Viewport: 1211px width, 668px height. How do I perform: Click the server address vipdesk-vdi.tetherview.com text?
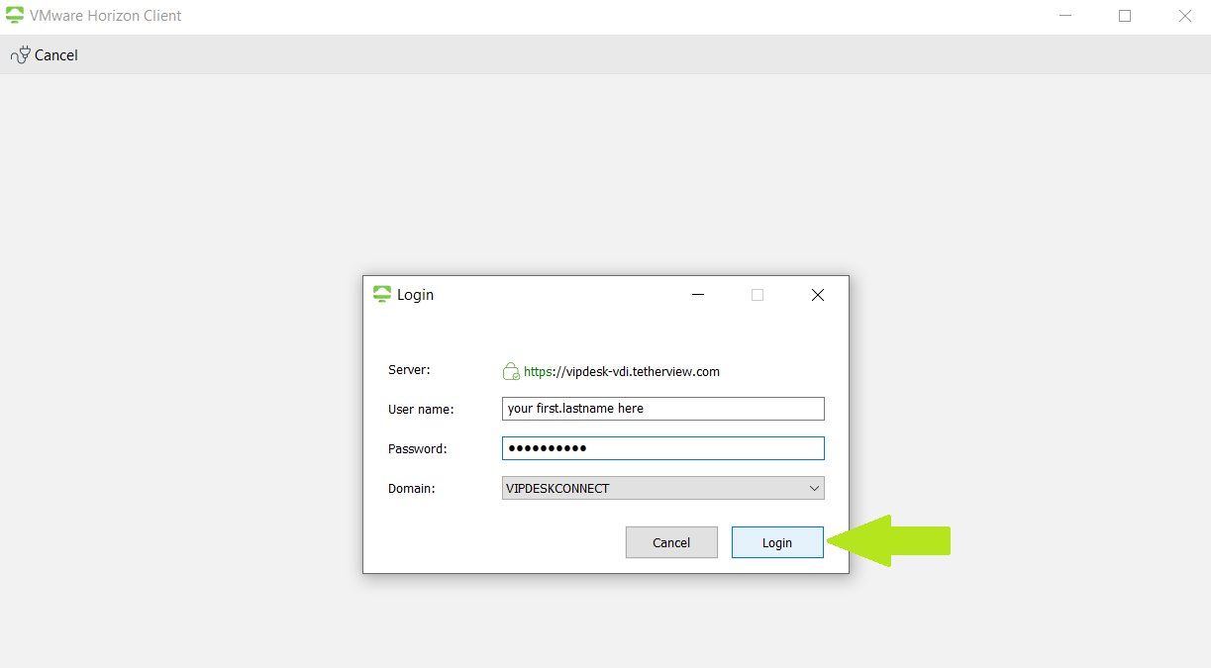pos(622,372)
